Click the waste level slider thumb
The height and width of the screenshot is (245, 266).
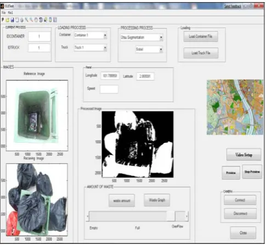(171, 216)
